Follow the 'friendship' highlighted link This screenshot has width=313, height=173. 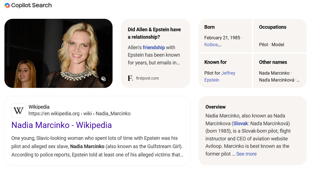click(154, 47)
